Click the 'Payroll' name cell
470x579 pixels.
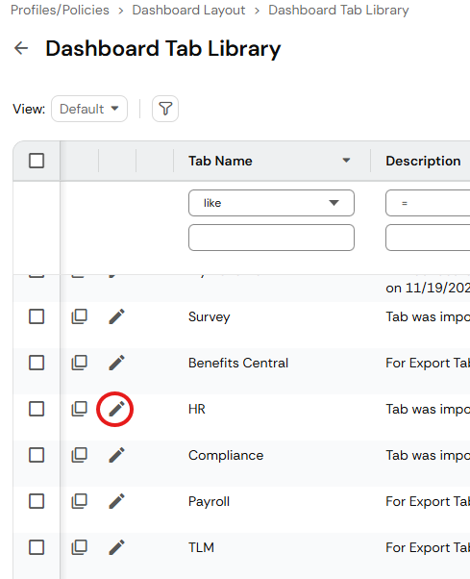[209, 501]
